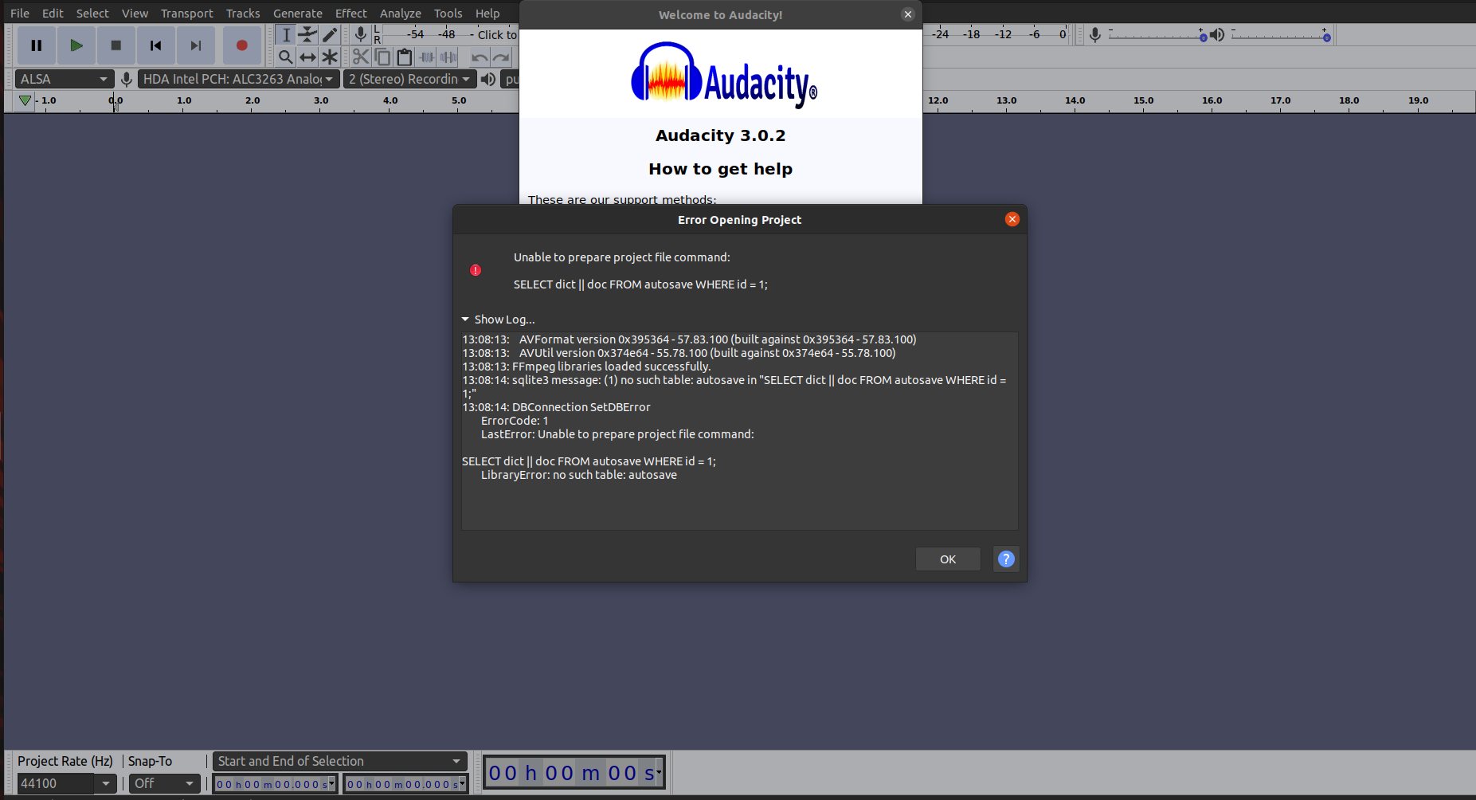The width and height of the screenshot is (1476, 800).
Task: Skip to start of track
Action: (x=156, y=45)
